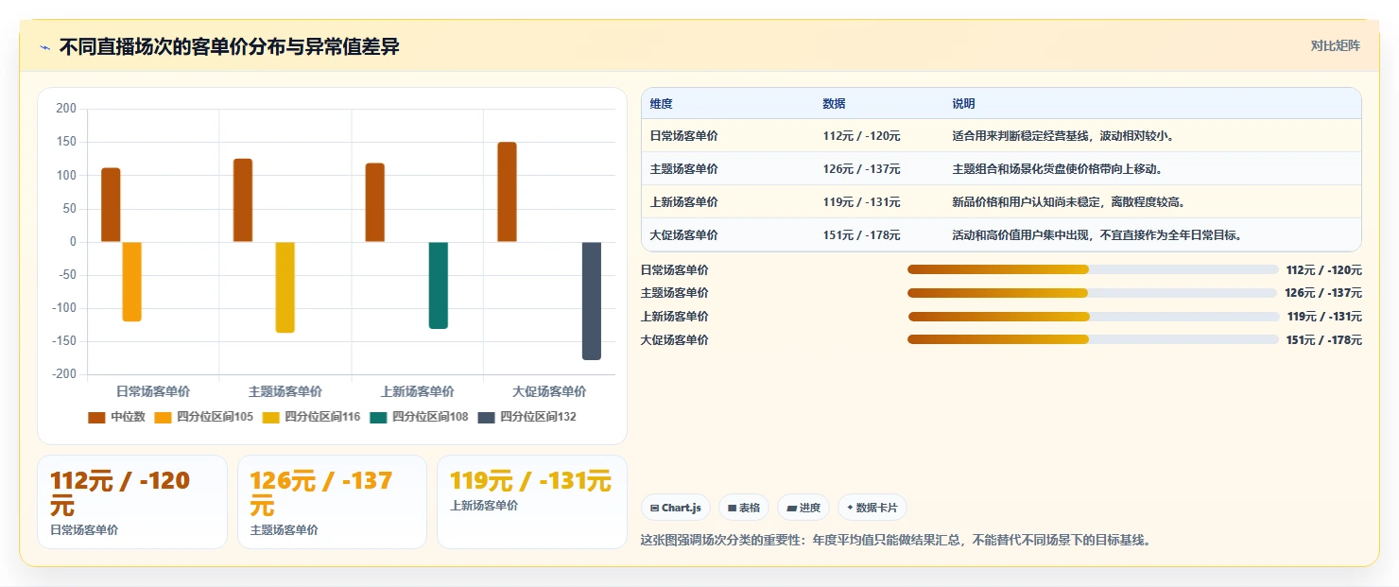Click description 主题组合和场景化货盘使价格带向上移动
The image size is (1399, 587).
pyautogui.click(x=1058, y=169)
